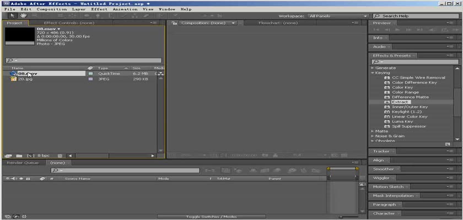
Task: Click the flowchart icon in Project header
Action: coord(161,74)
